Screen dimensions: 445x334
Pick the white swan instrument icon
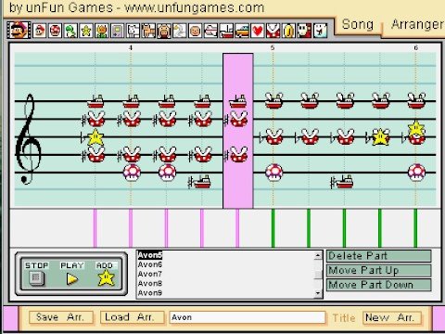(x=180, y=31)
